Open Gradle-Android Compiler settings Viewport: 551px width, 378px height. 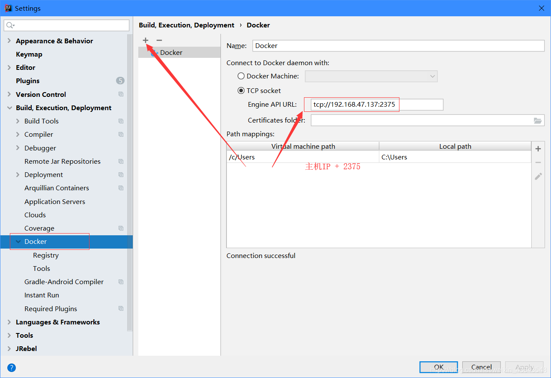(x=64, y=282)
